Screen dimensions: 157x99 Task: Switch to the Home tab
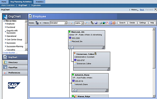coord(4,2)
